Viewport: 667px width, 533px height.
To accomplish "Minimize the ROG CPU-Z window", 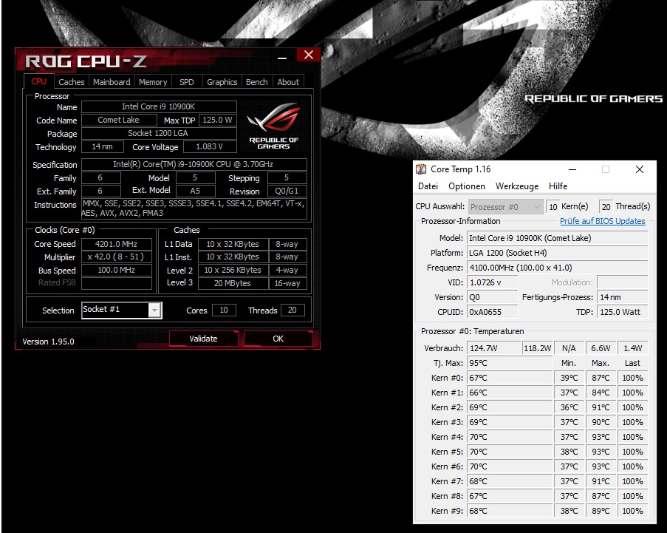I will point(282,58).
